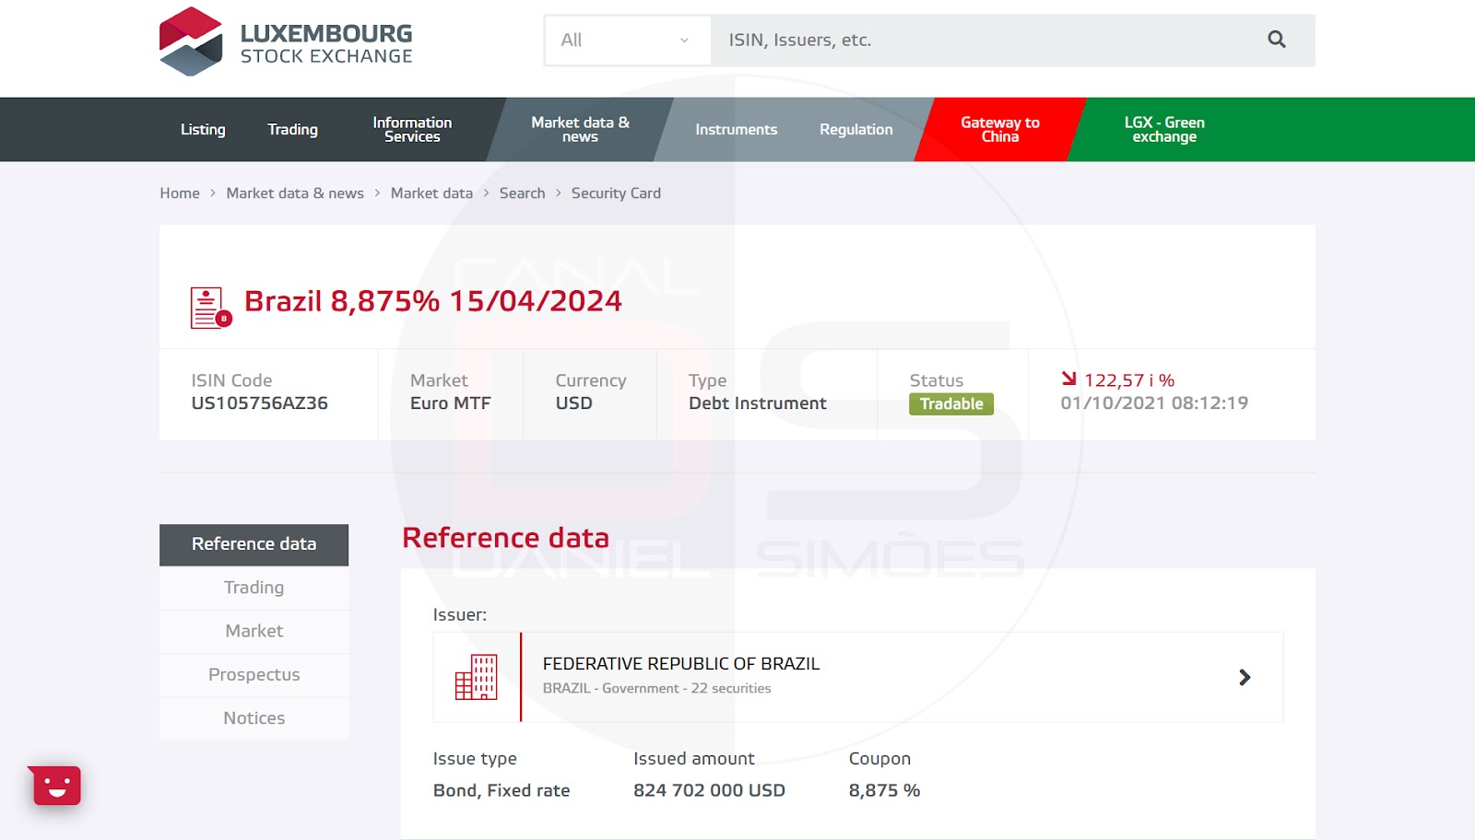The height and width of the screenshot is (840, 1475).
Task: Click the Debt Instrument type value
Action: pos(758,403)
